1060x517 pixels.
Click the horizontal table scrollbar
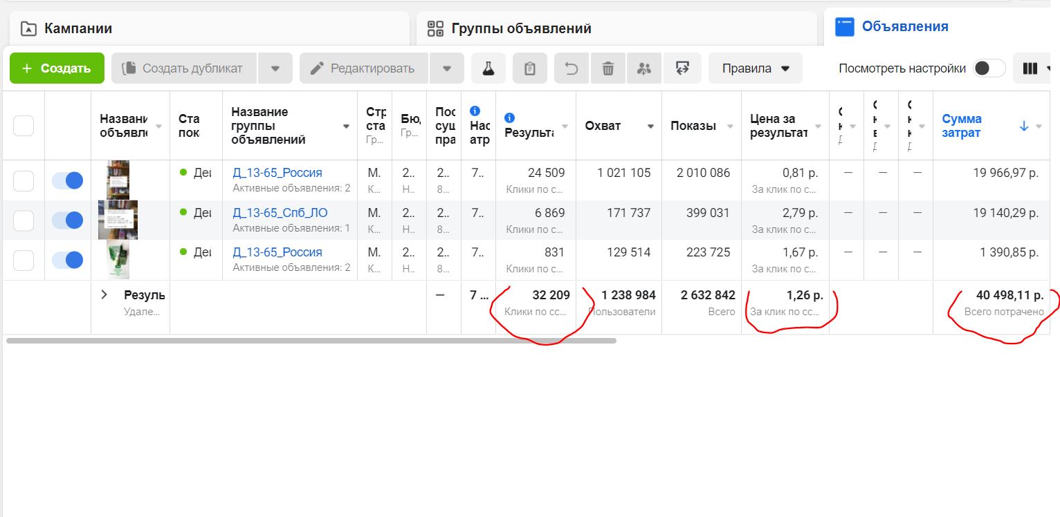point(311,340)
